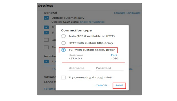
Task: Click the Hostname field showing 127.0.0.1
Action: 87,59
